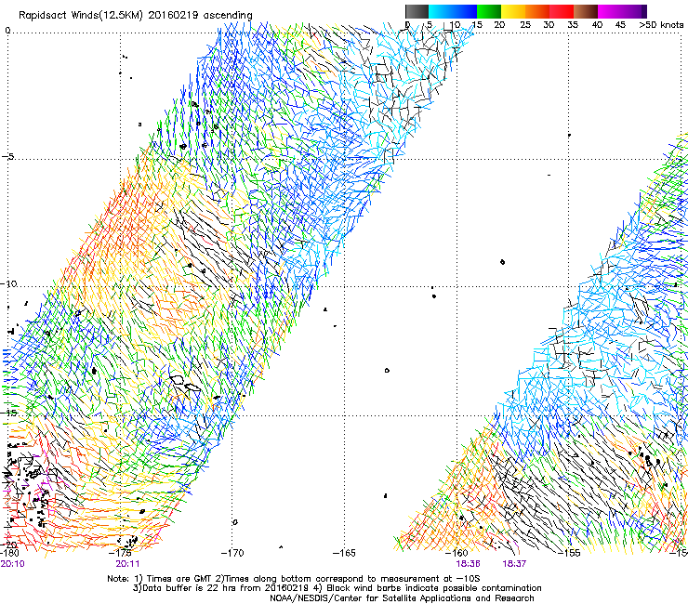Click the '-155' longitude axis label

[x=569, y=553]
